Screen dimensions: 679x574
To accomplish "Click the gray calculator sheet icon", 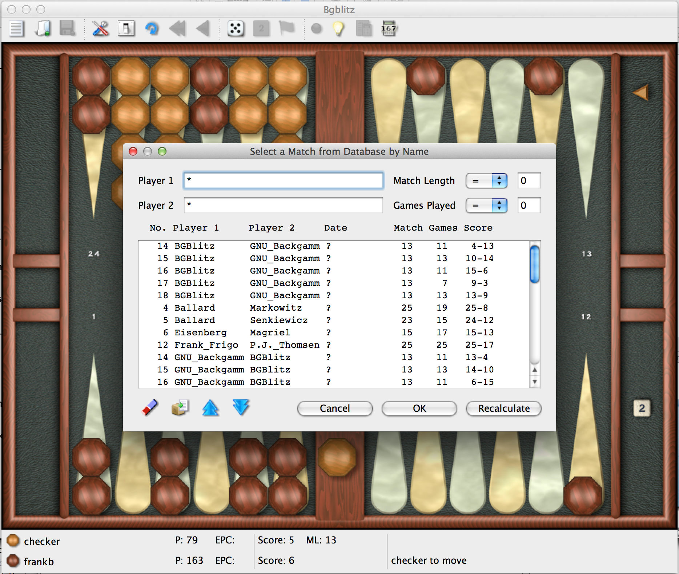I will pyautogui.click(x=363, y=29).
